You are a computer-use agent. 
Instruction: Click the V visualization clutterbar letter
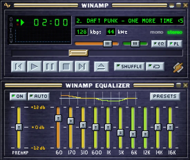pos(11,41)
